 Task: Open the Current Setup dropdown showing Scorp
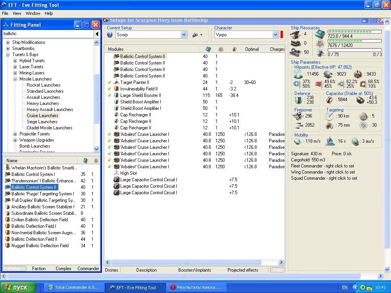click(x=184, y=35)
